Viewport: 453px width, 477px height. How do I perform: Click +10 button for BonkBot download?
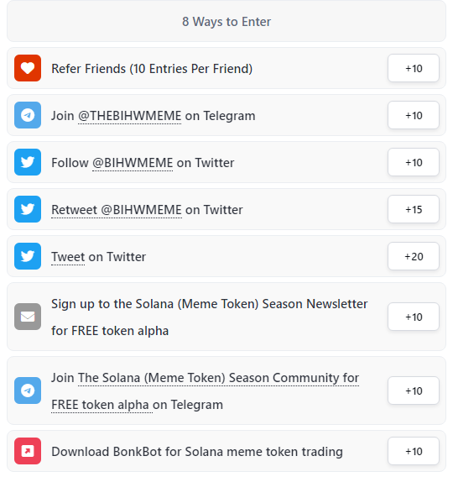pos(414,451)
